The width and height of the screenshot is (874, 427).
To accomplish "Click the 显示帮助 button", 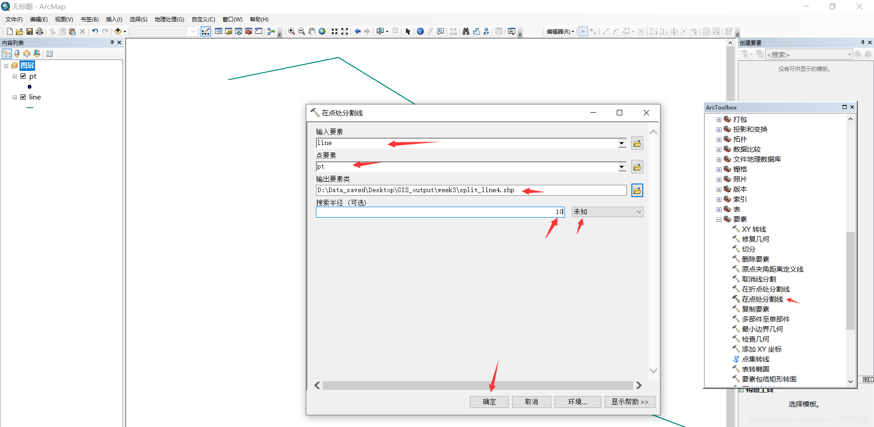I will click(x=630, y=402).
